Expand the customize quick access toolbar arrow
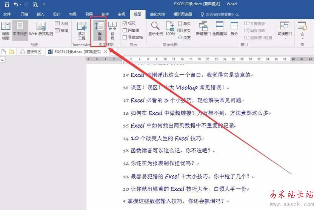Screen dimensions: 314x210 44,5
